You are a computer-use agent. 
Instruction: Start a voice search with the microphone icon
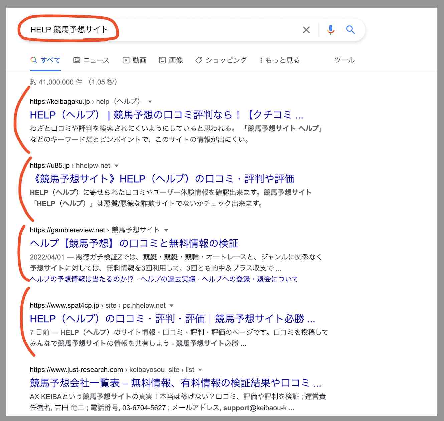point(331,30)
